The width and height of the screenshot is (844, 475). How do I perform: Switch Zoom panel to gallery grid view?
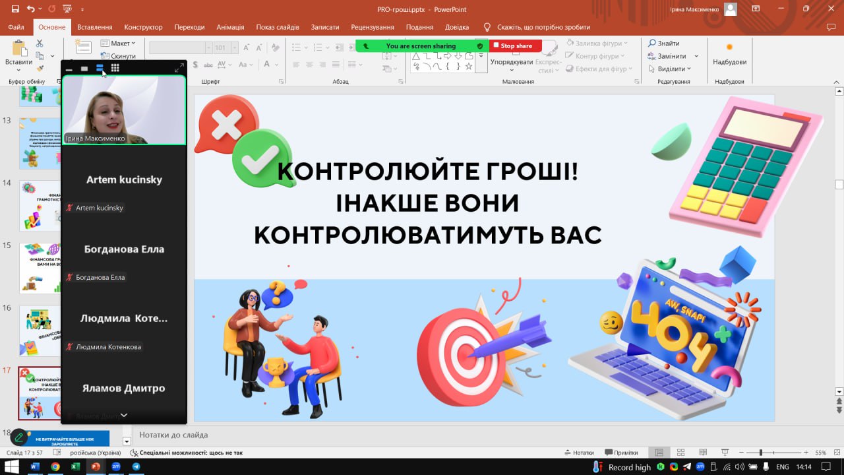coord(115,68)
